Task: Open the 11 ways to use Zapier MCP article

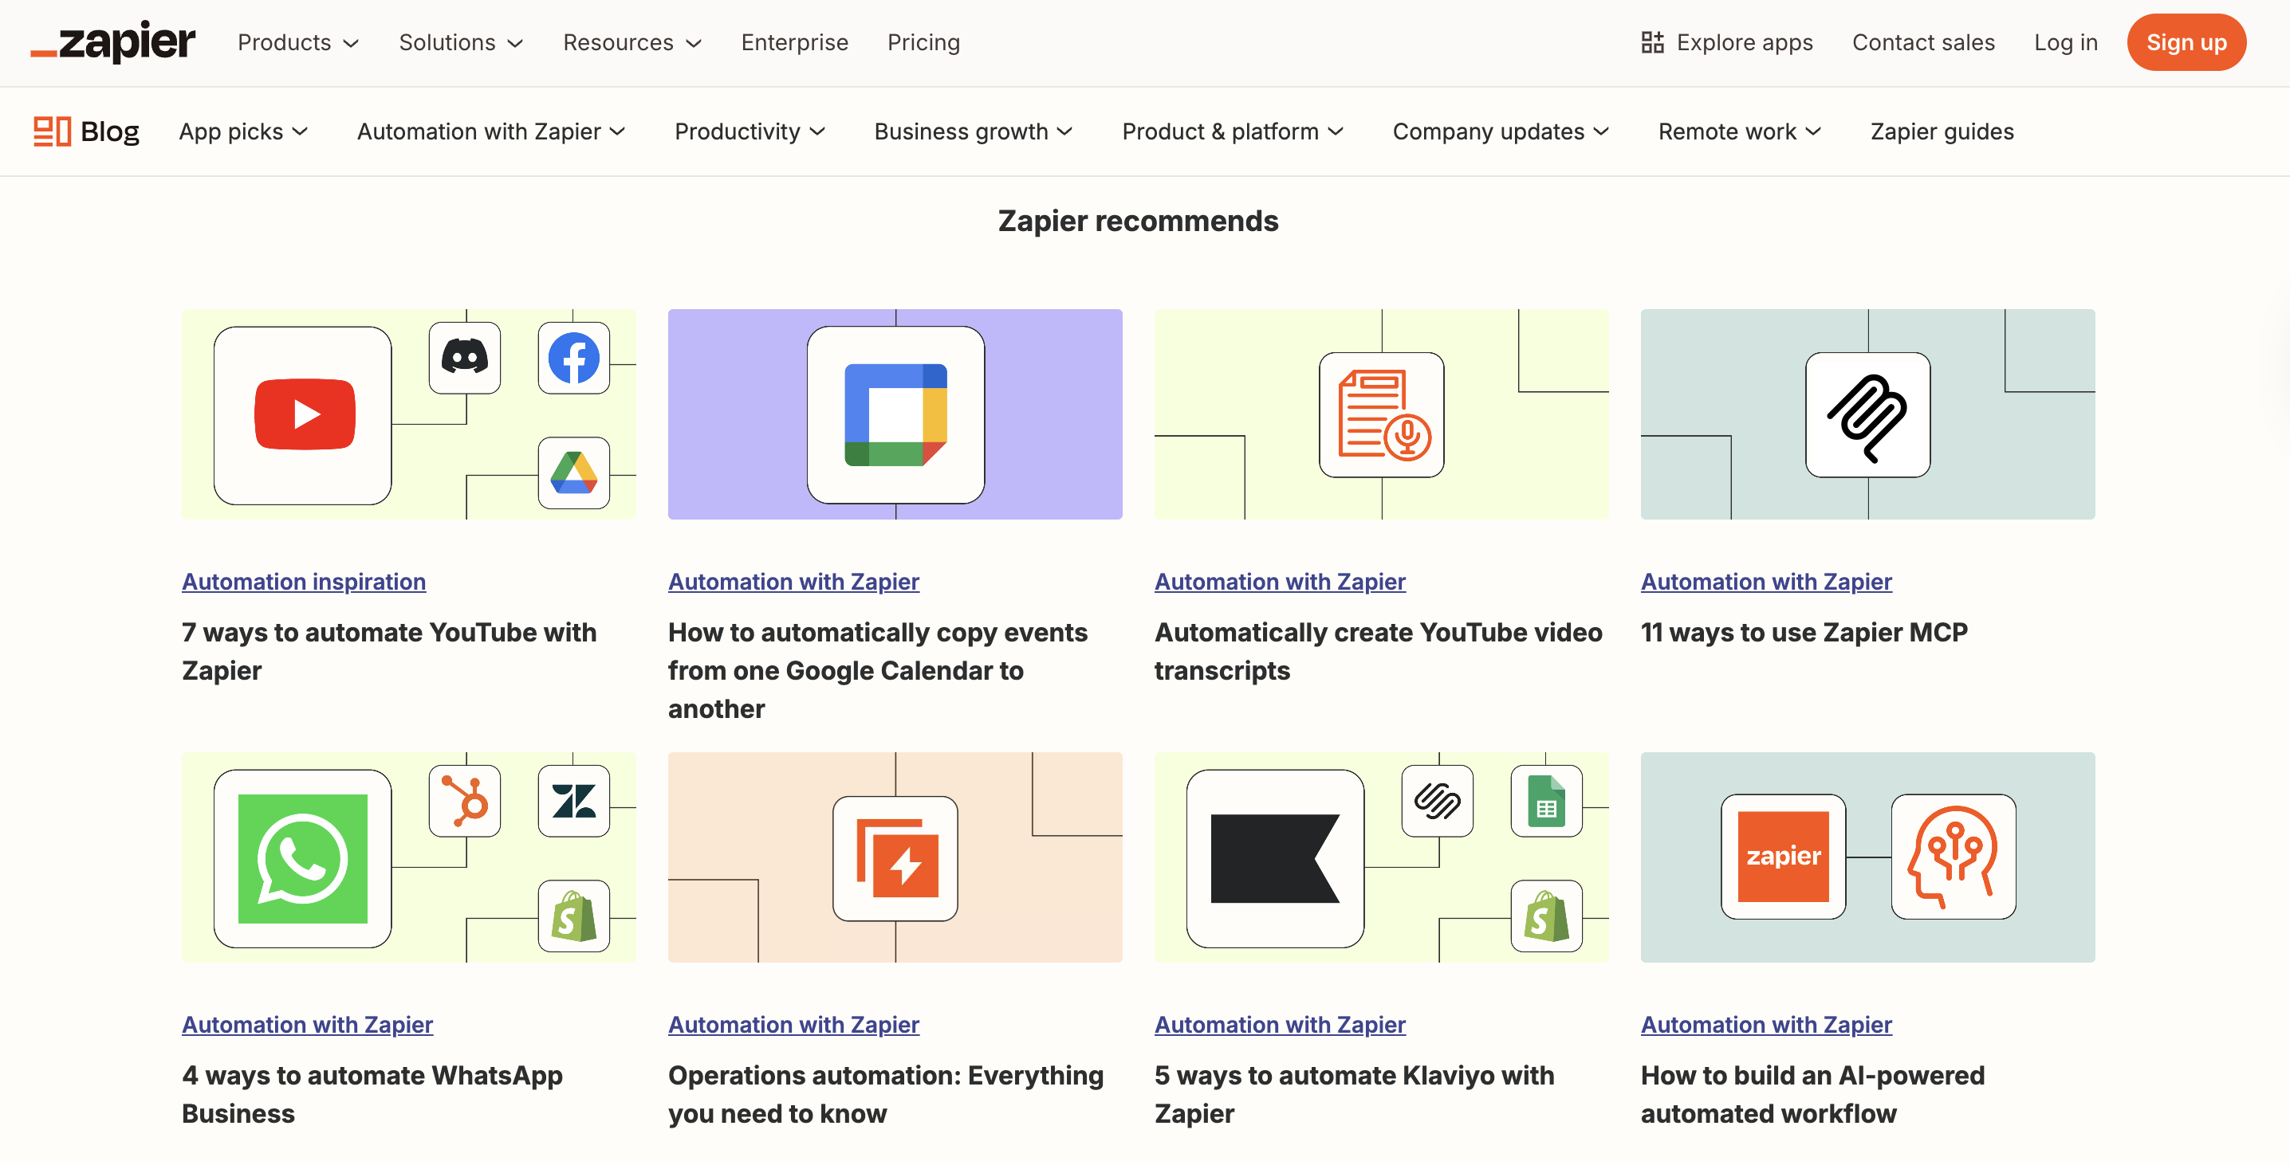Action: 1803,632
